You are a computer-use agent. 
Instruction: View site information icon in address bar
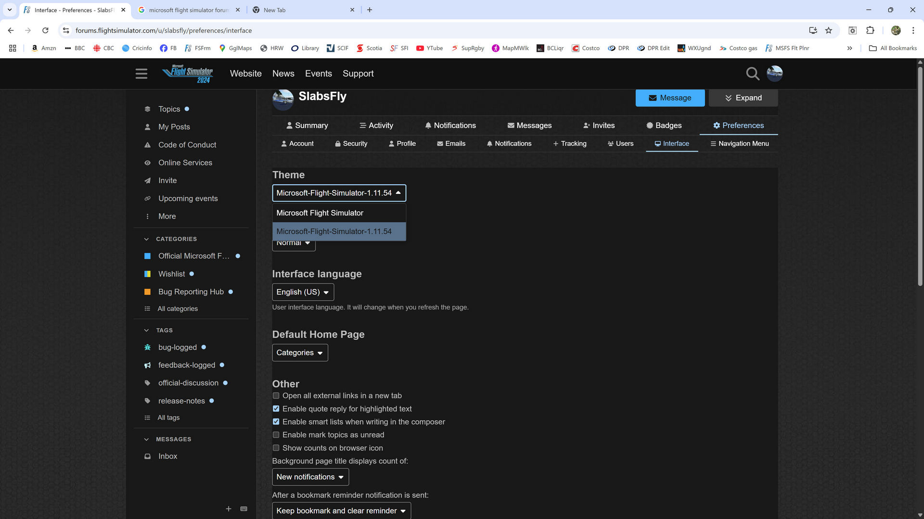[x=66, y=30]
